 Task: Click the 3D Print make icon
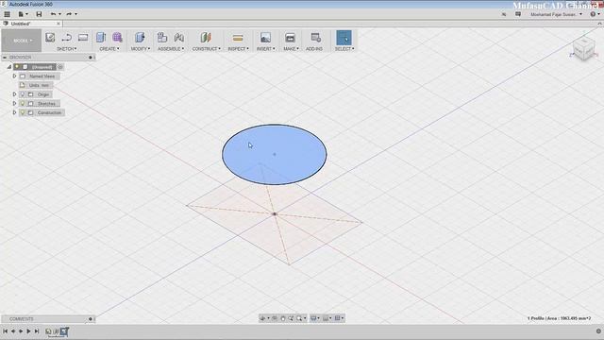pyautogui.click(x=290, y=38)
